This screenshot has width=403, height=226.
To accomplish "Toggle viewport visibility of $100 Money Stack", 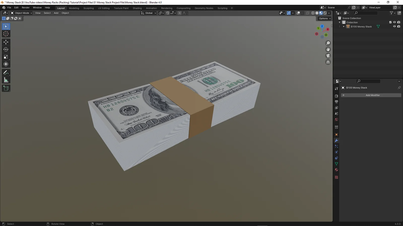I will point(394,26).
